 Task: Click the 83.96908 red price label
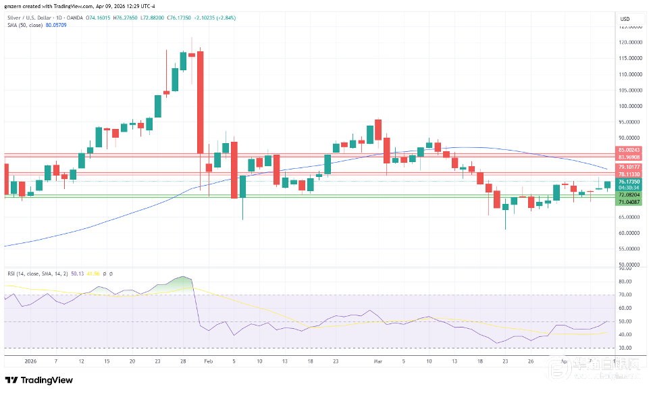[x=629, y=157]
